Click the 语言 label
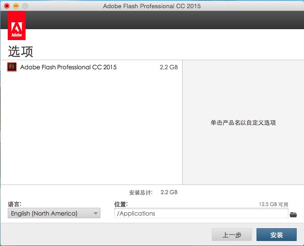The height and width of the screenshot is (246, 304). pos(15,204)
